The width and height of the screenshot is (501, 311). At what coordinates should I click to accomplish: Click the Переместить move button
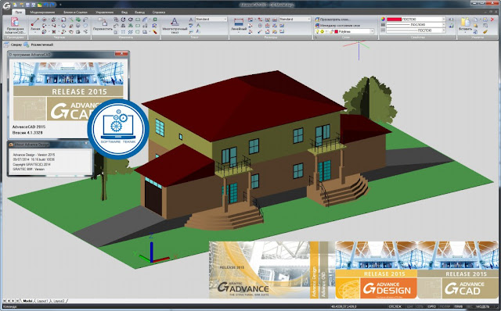coord(103,24)
